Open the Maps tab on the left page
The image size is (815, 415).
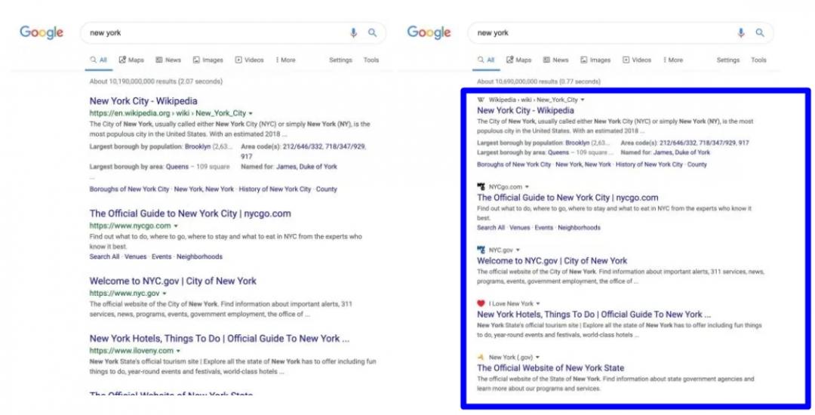[x=131, y=60]
